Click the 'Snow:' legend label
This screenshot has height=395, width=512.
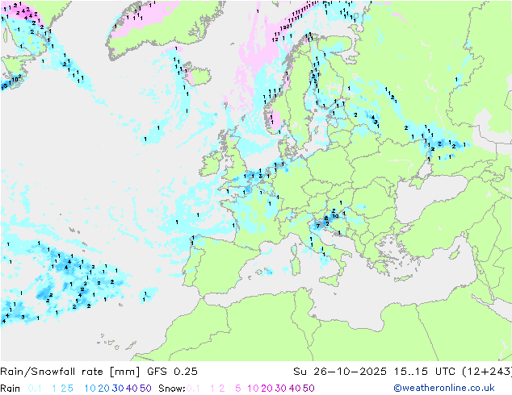(x=172, y=389)
